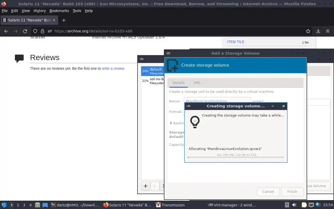Viewport: 334px width, 209px height.
Task: Open the tracking protection shield icon
Action: (x=35, y=31)
